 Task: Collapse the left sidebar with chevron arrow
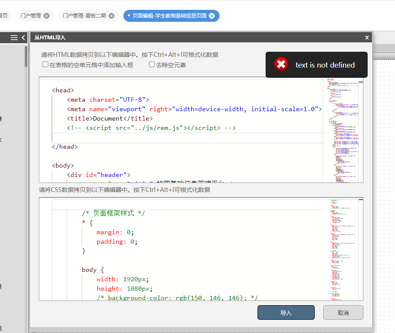23,38
